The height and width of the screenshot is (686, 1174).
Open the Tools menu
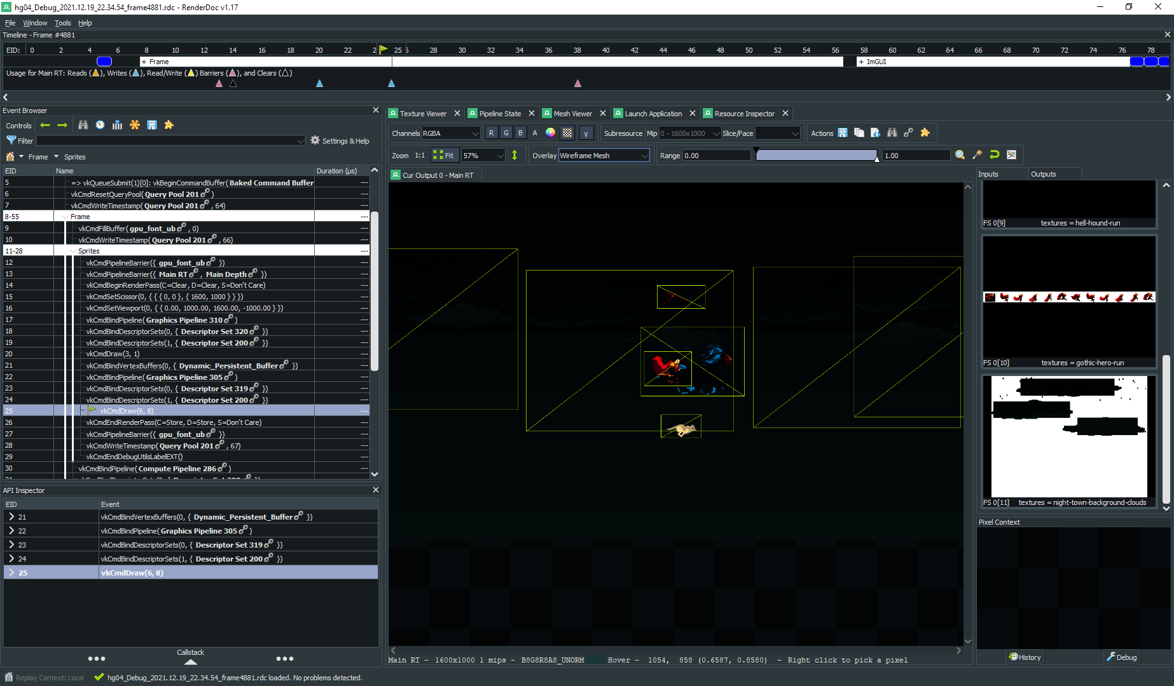pyautogui.click(x=62, y=23)
